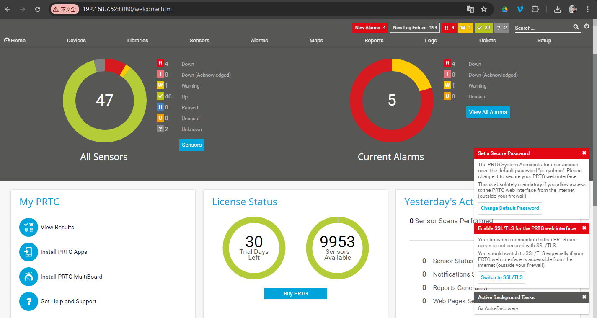Click the green Up status counter showing 39

(x=484, y=28)
